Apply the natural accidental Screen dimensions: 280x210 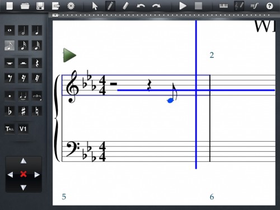tap(37, 111)
